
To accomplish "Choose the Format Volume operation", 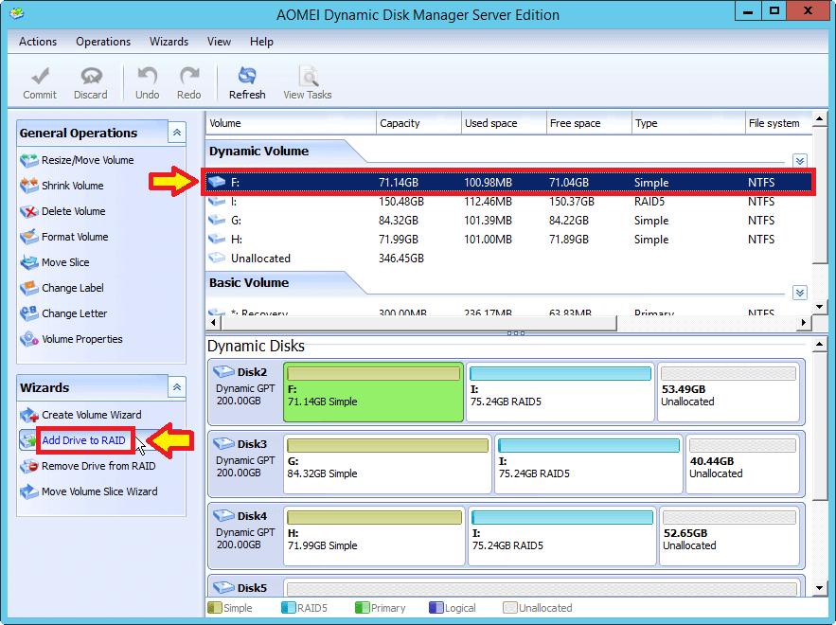I will pyautogui.click(x=75, y=237).
